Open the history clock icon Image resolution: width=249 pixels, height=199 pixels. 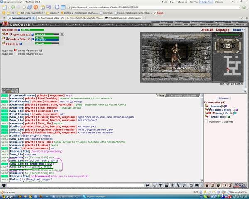click(x=57, y=7)
